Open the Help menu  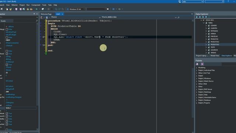(55, 5)
